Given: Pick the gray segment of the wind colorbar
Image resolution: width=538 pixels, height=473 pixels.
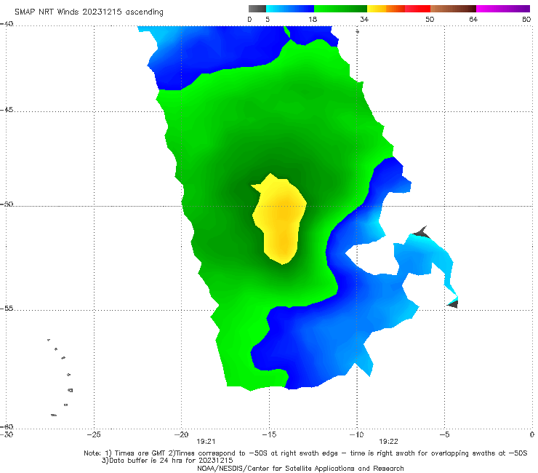Looking at the screenshot, I should pos(257,9).
